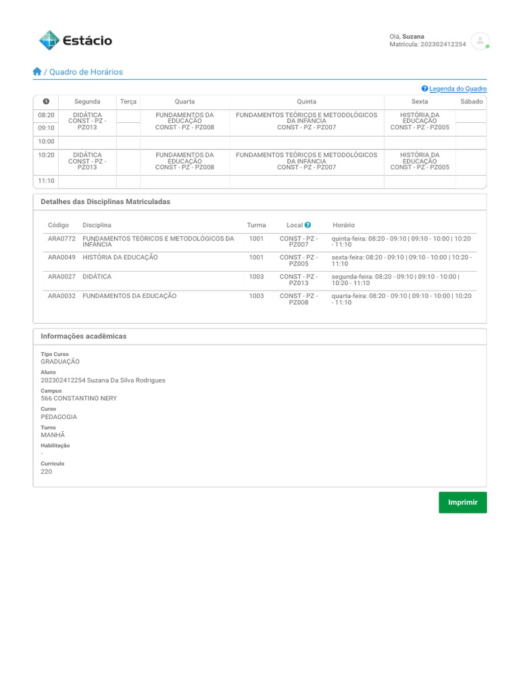Image resolution: width=519 pixels, height=692 pixels.
Task: Click the Quadro de Horários breadcrumb
Action: 86,72
